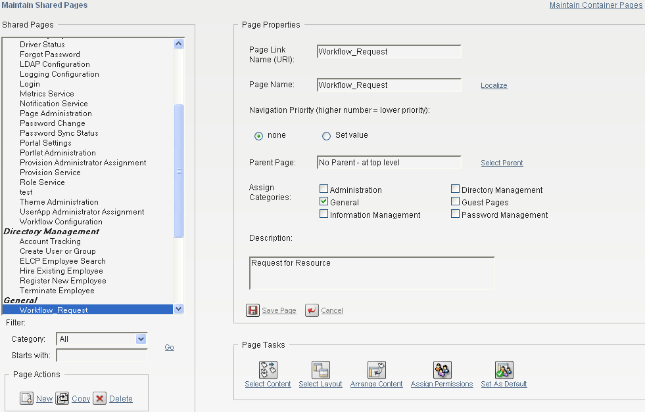Uncheck the General category checkbox
This screenshot has height=412, width=645.
[323, 201]
